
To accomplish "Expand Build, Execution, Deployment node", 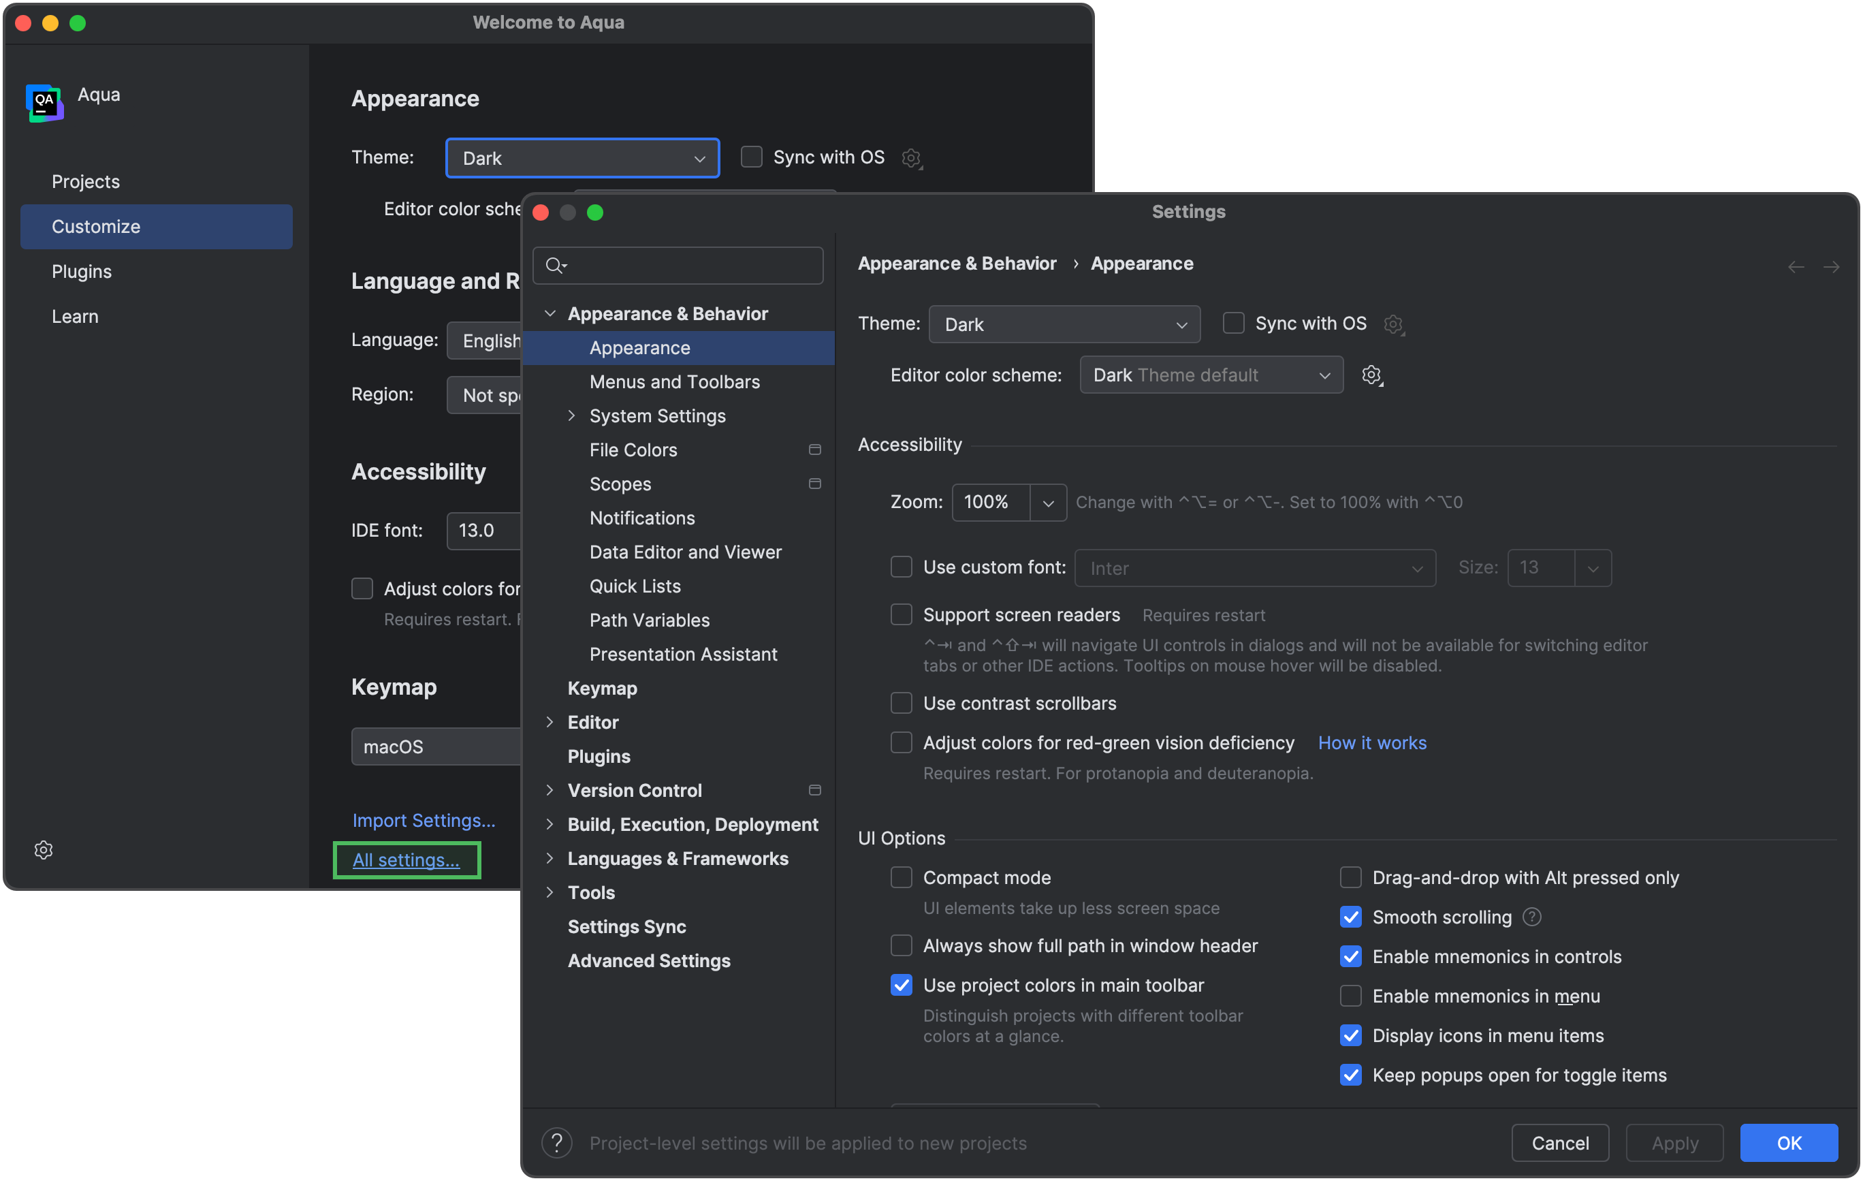I will [550, 824].
